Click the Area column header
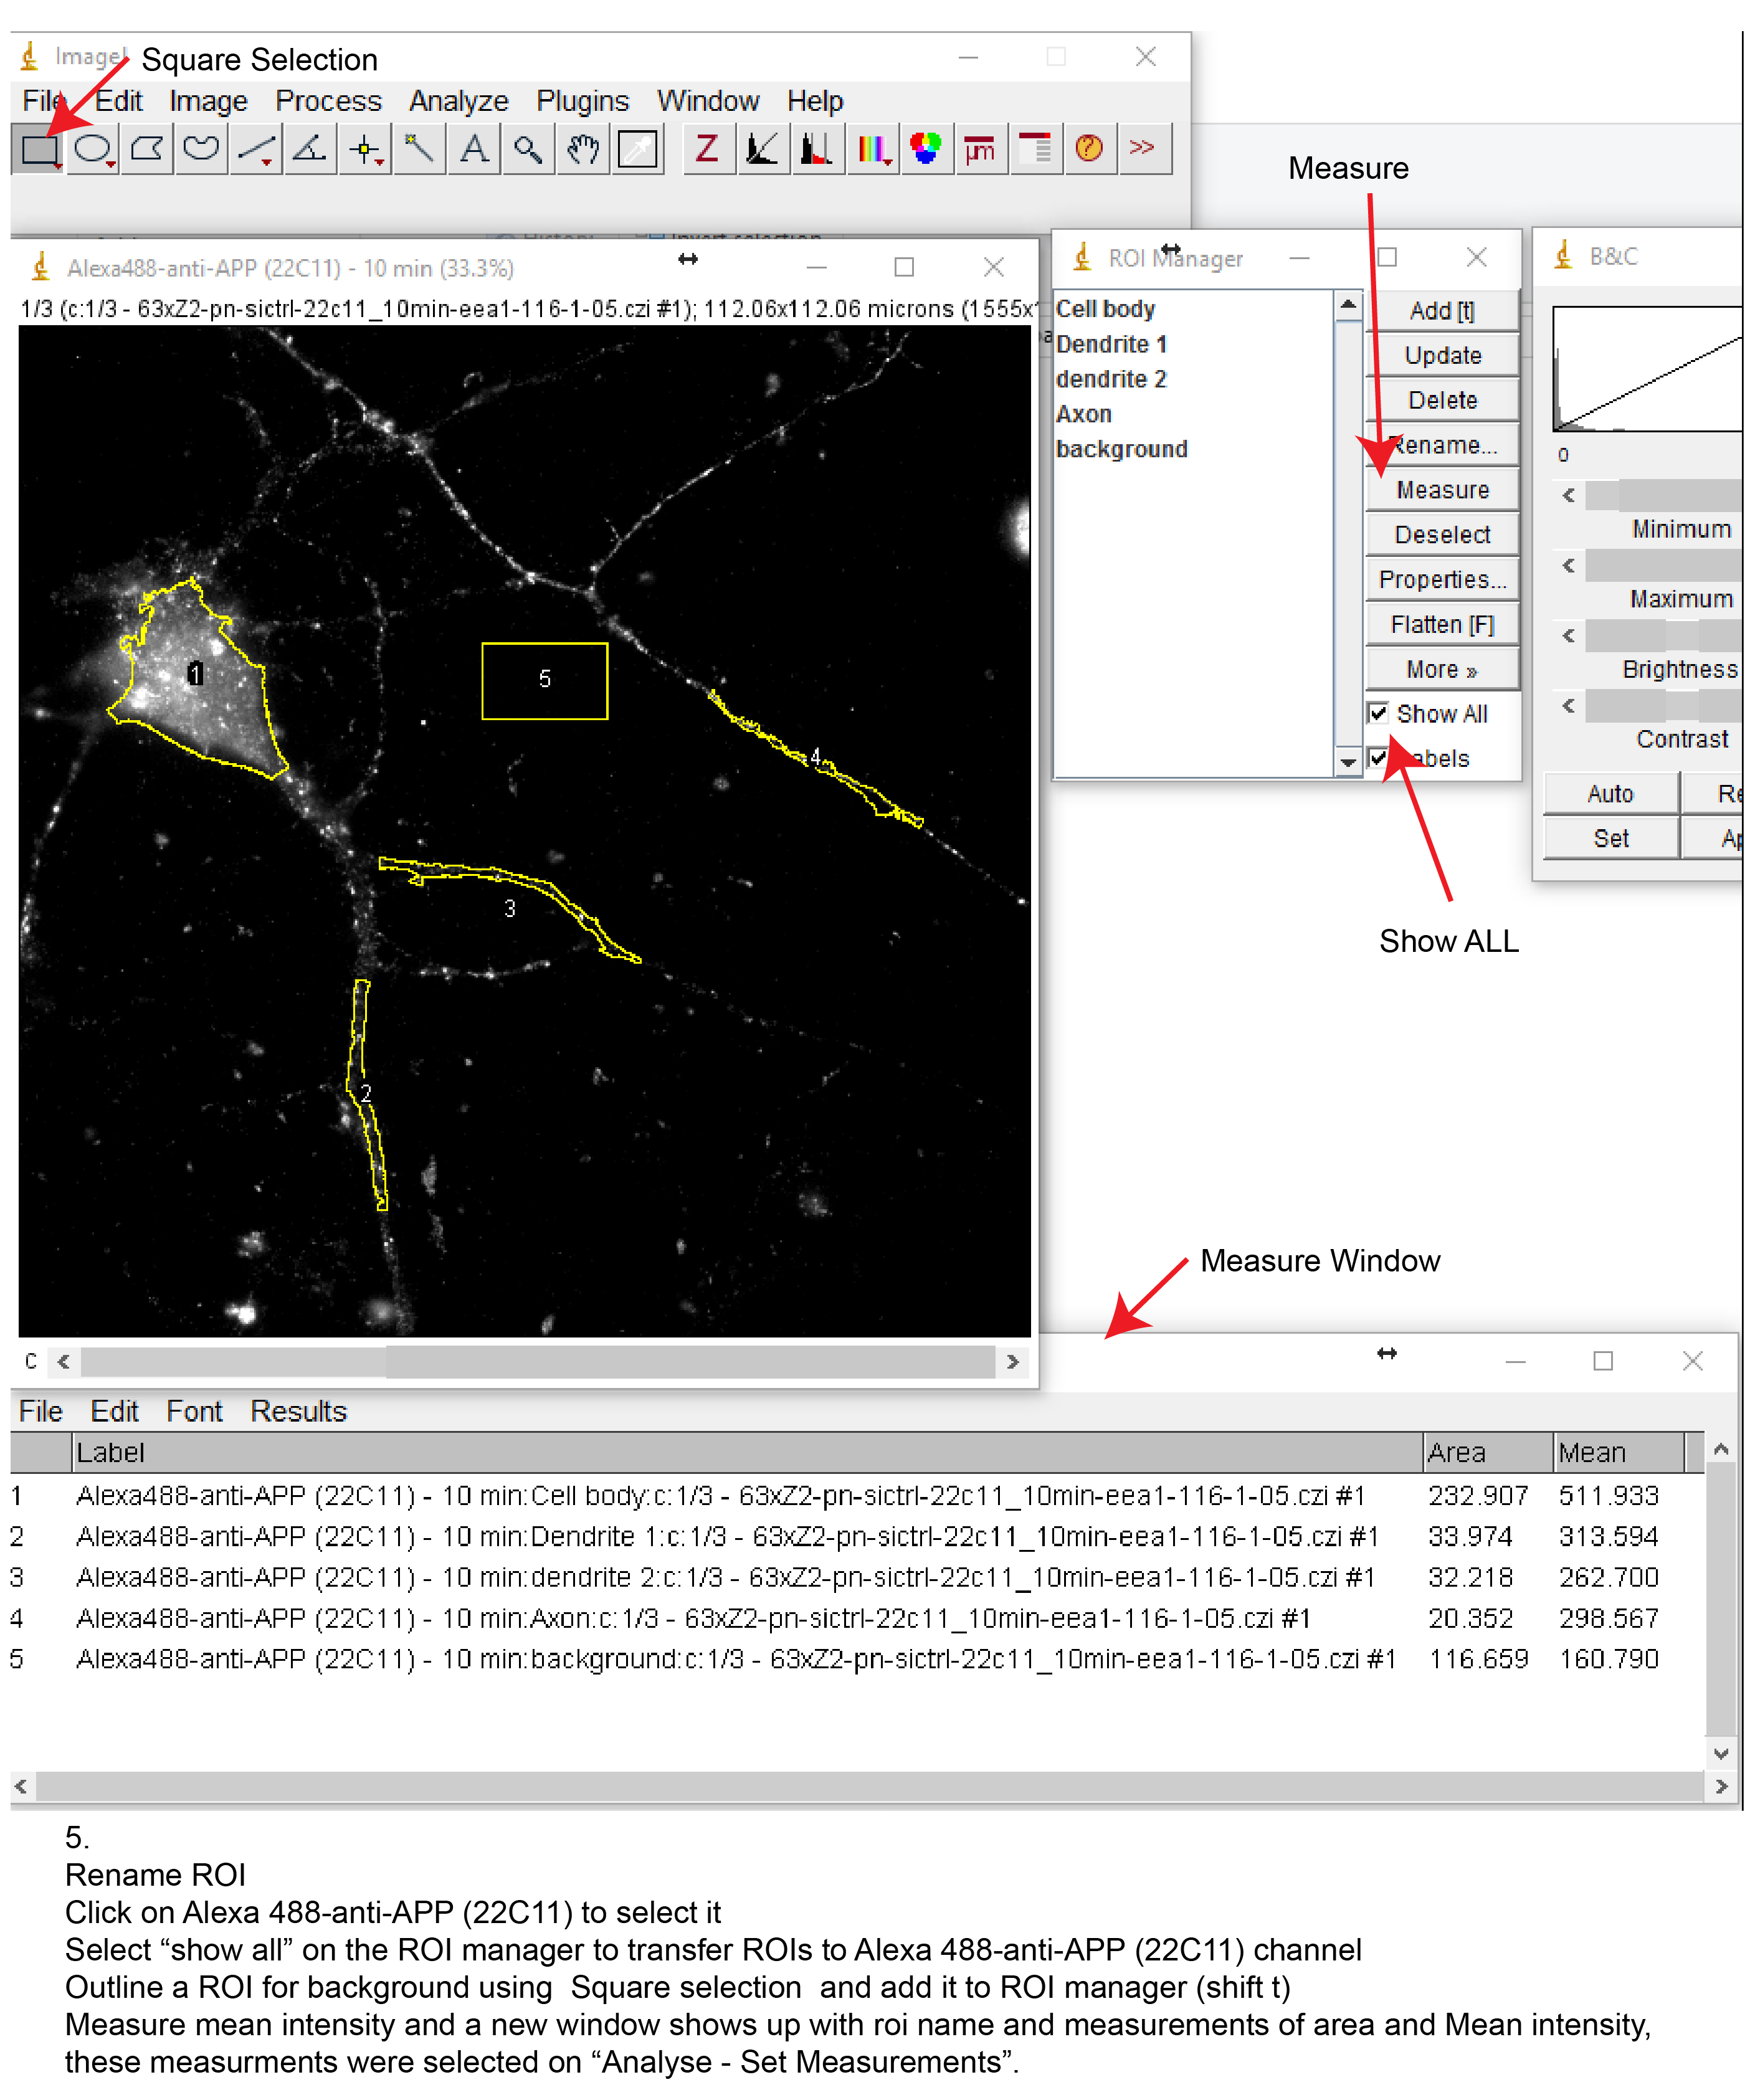 [x=1487, y=1453]
